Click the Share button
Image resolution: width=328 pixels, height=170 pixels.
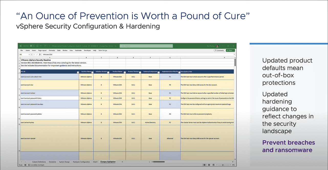230,51
